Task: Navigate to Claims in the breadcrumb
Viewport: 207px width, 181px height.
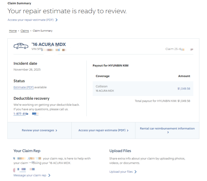Action: [x=24, y=31]
